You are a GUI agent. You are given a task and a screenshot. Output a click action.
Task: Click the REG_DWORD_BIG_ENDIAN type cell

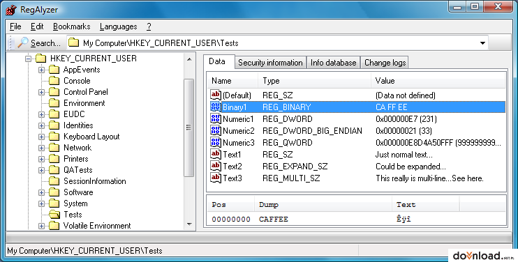pos(312,131)
